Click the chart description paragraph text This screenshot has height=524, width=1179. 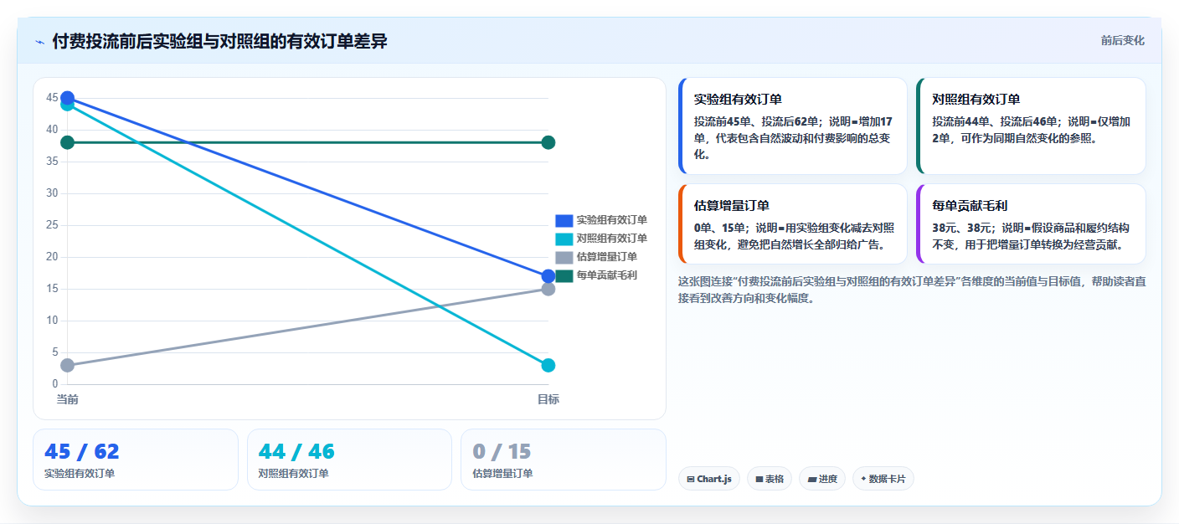click(x=912, y=290)
